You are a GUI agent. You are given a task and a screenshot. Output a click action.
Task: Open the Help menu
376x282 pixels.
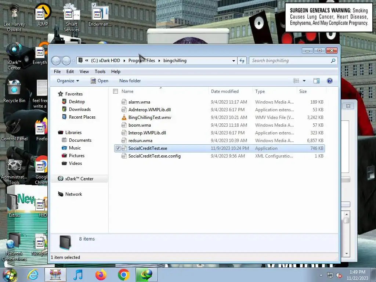(116, 72)
